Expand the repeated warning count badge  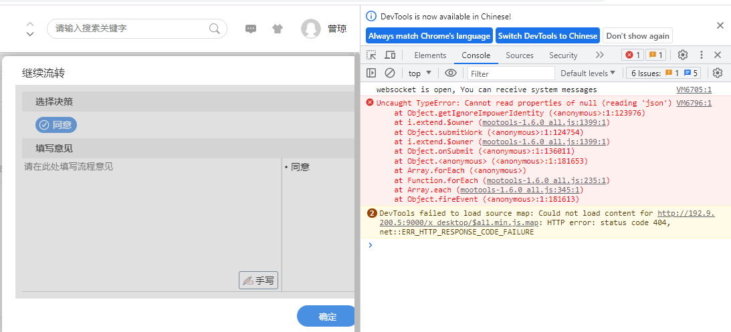(372, 213)
